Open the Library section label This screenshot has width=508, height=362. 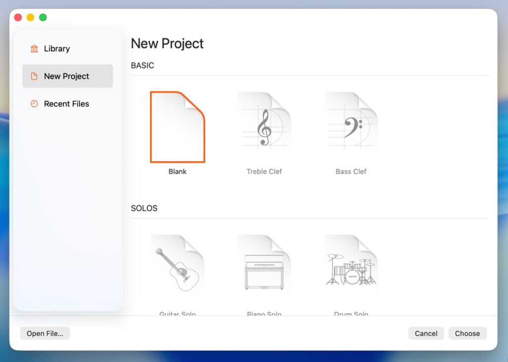point(57,49)
